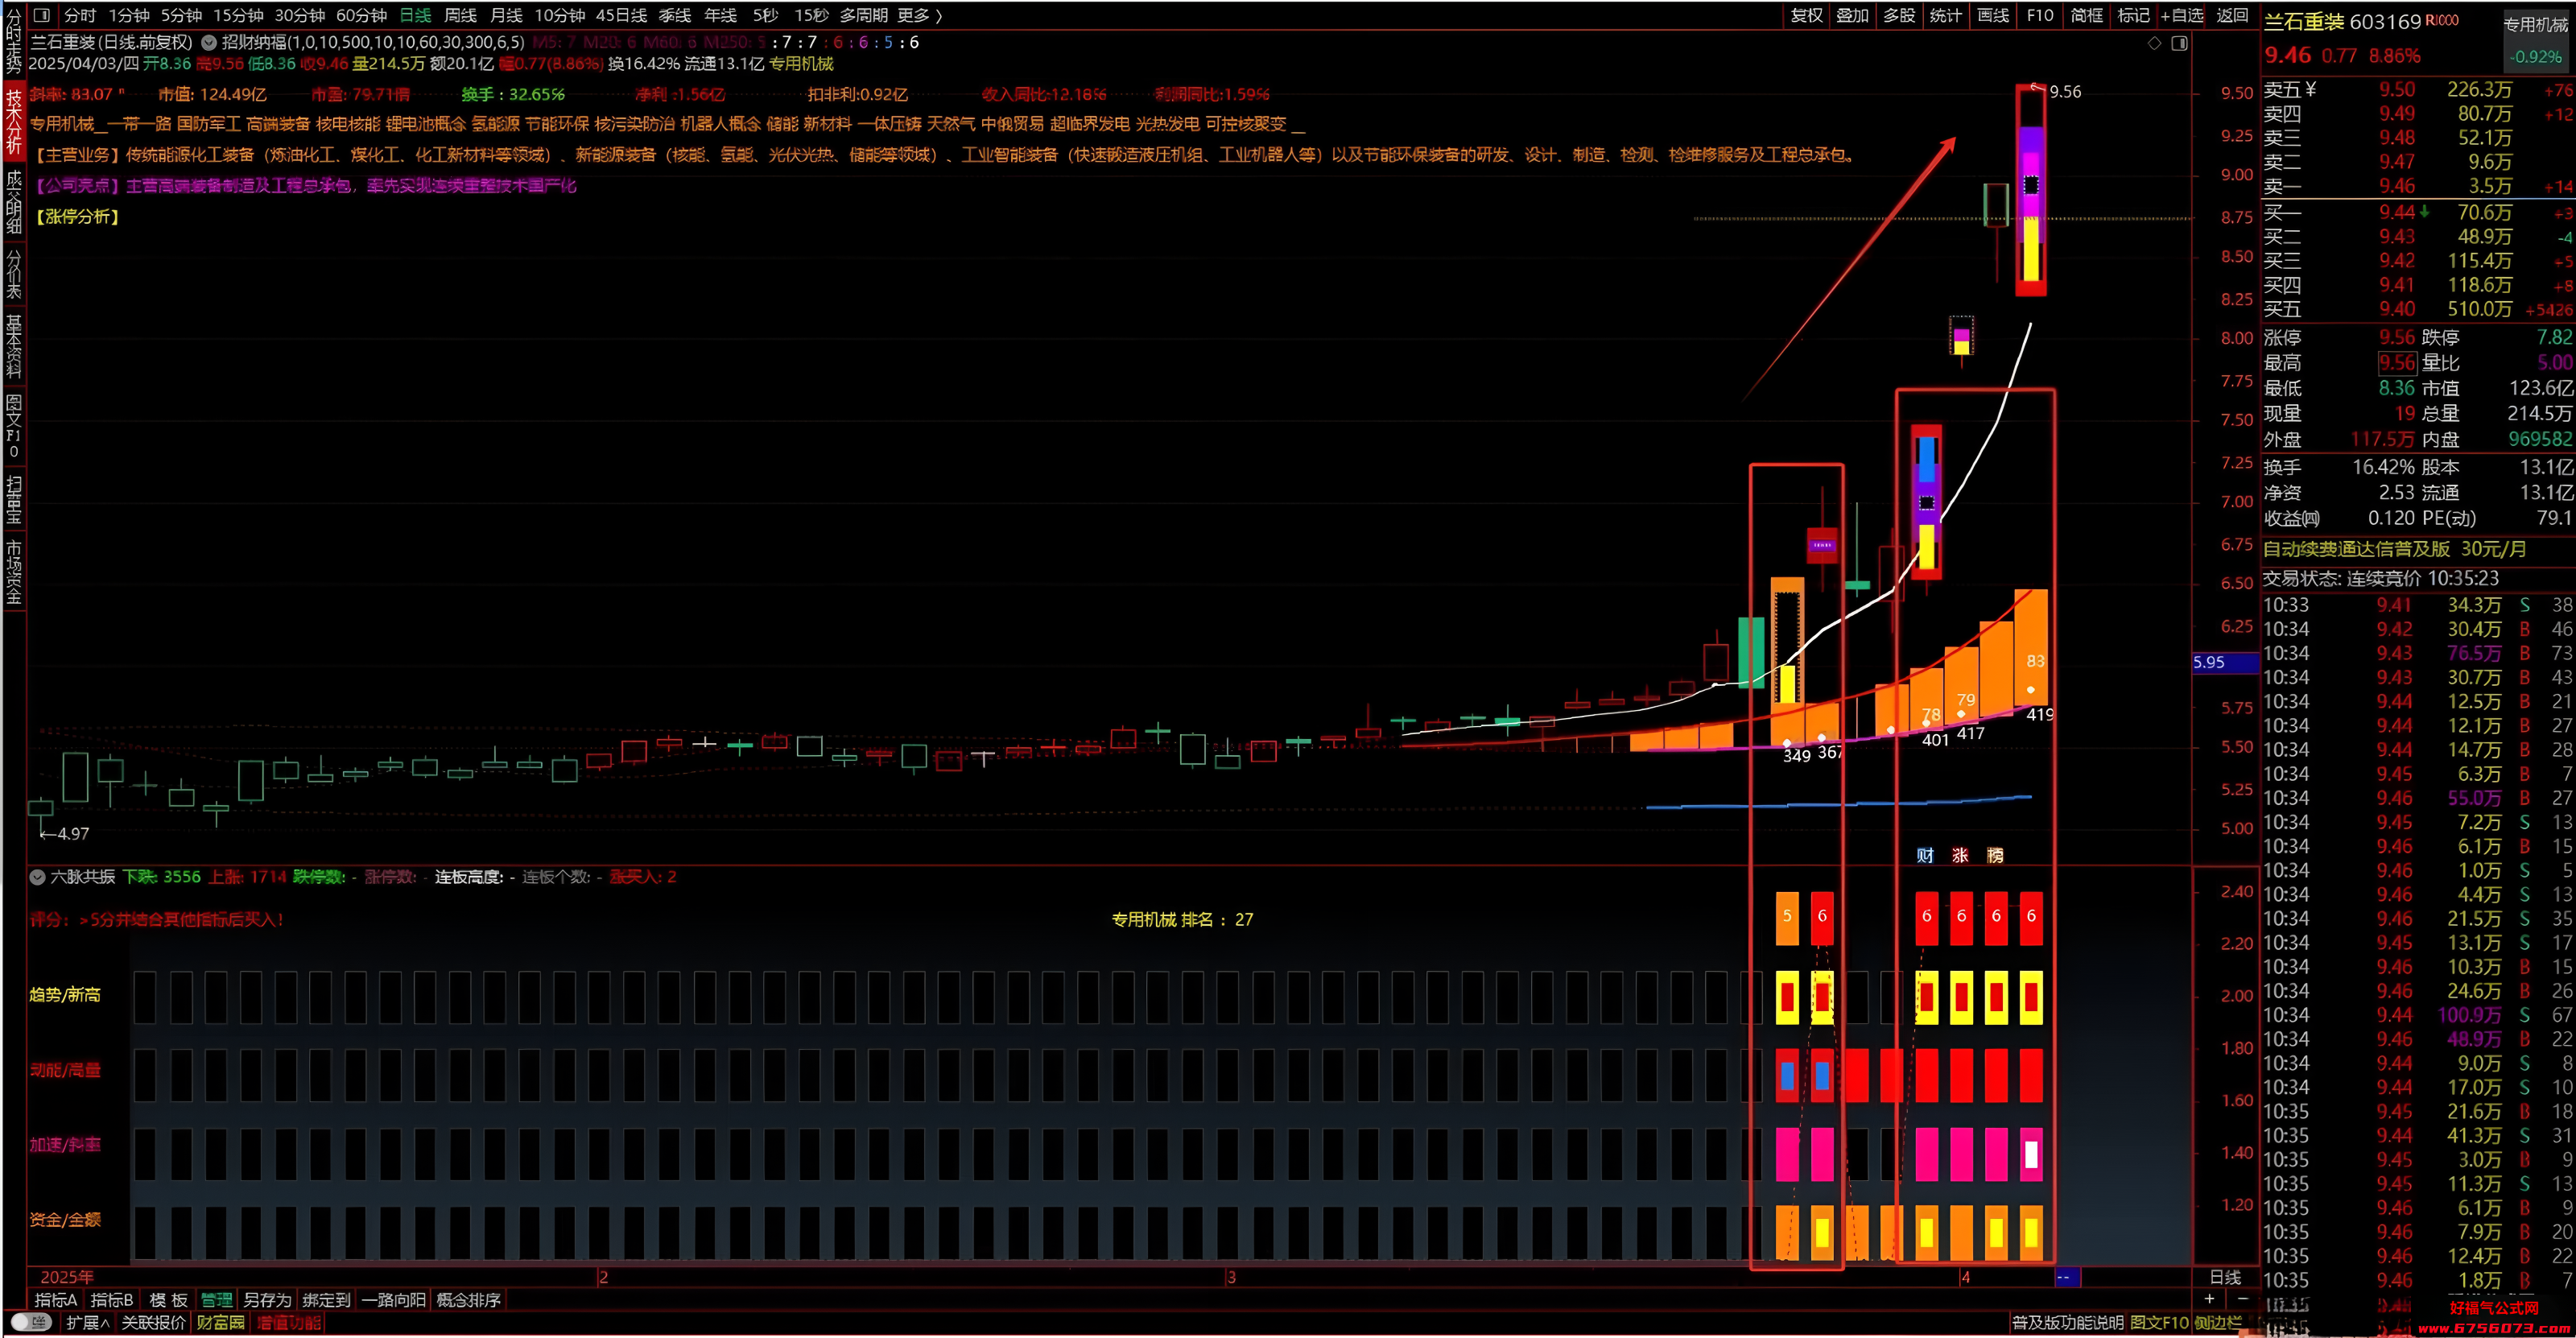Switch chart to 周线 period

(x=460, y=15)
